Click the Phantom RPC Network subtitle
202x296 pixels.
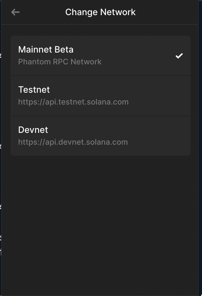(60, 62)
